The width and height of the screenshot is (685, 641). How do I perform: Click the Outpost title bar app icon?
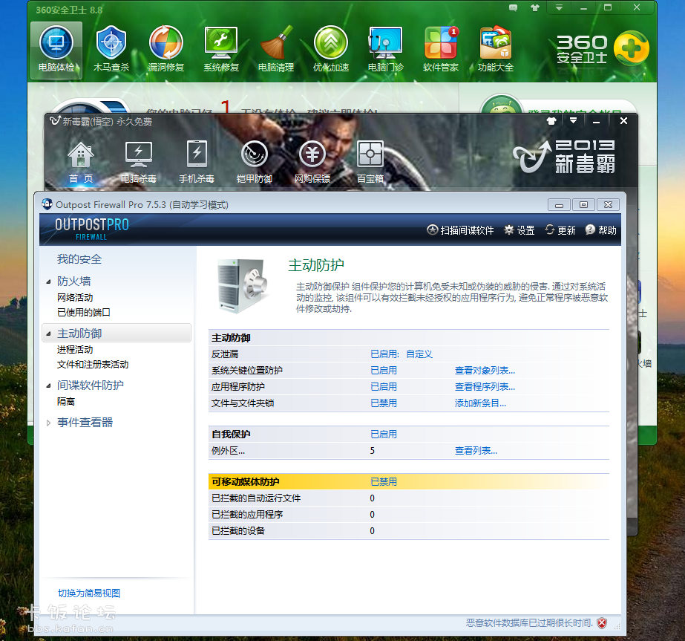(x=47, y=204)
